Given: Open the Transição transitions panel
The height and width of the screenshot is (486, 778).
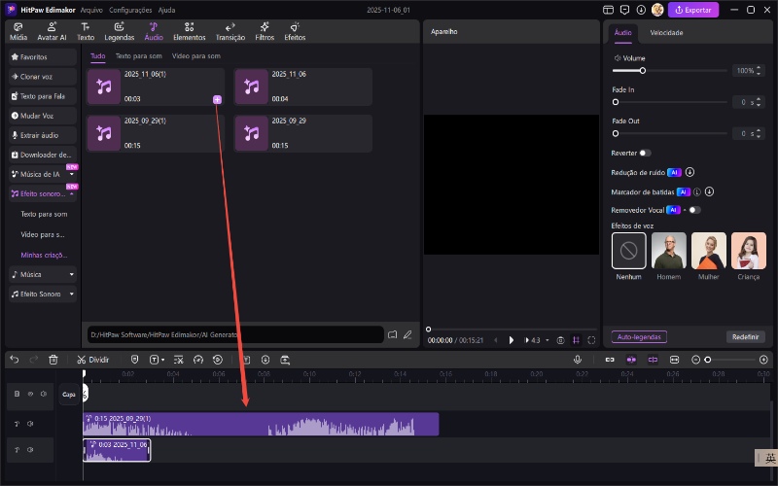Looking at the screenshot, I should point(230,31).
